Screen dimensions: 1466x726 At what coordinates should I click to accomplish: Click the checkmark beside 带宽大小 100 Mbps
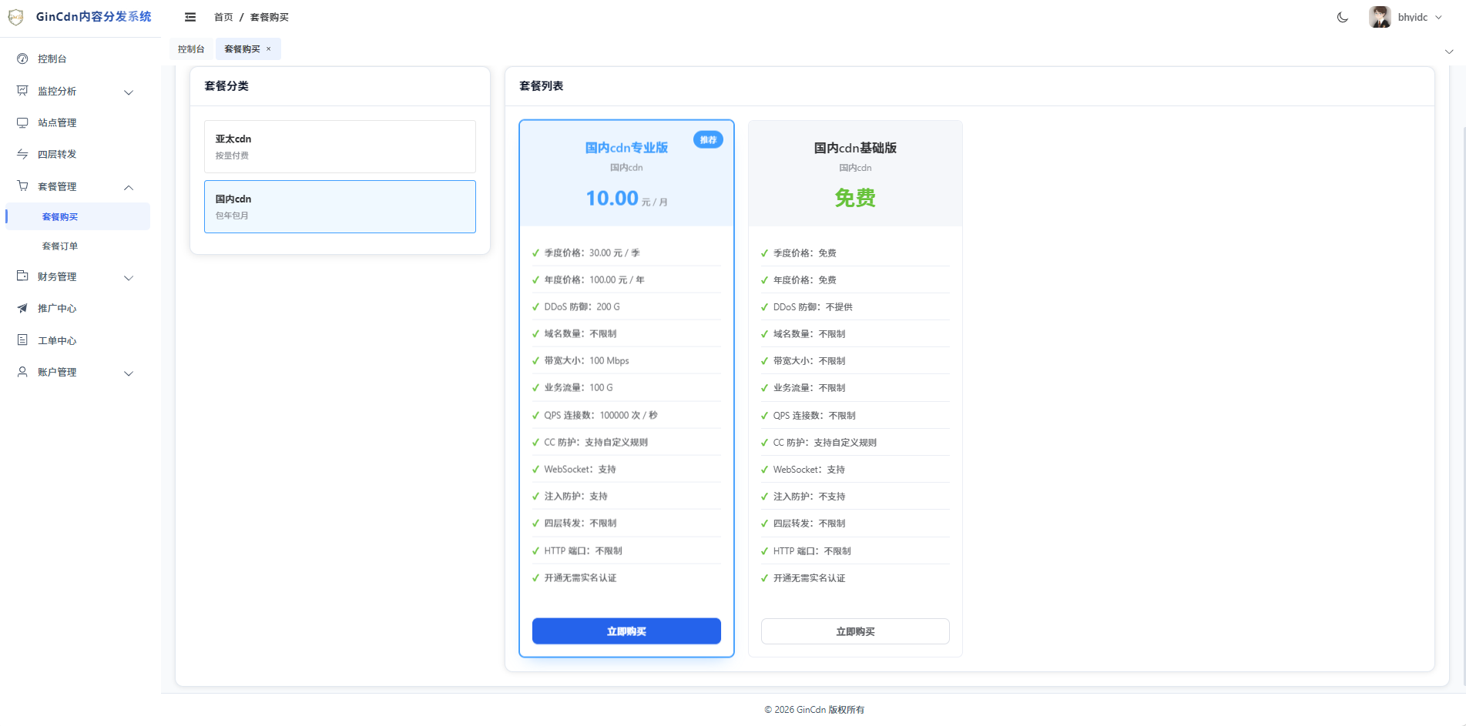tap(535, 360)
